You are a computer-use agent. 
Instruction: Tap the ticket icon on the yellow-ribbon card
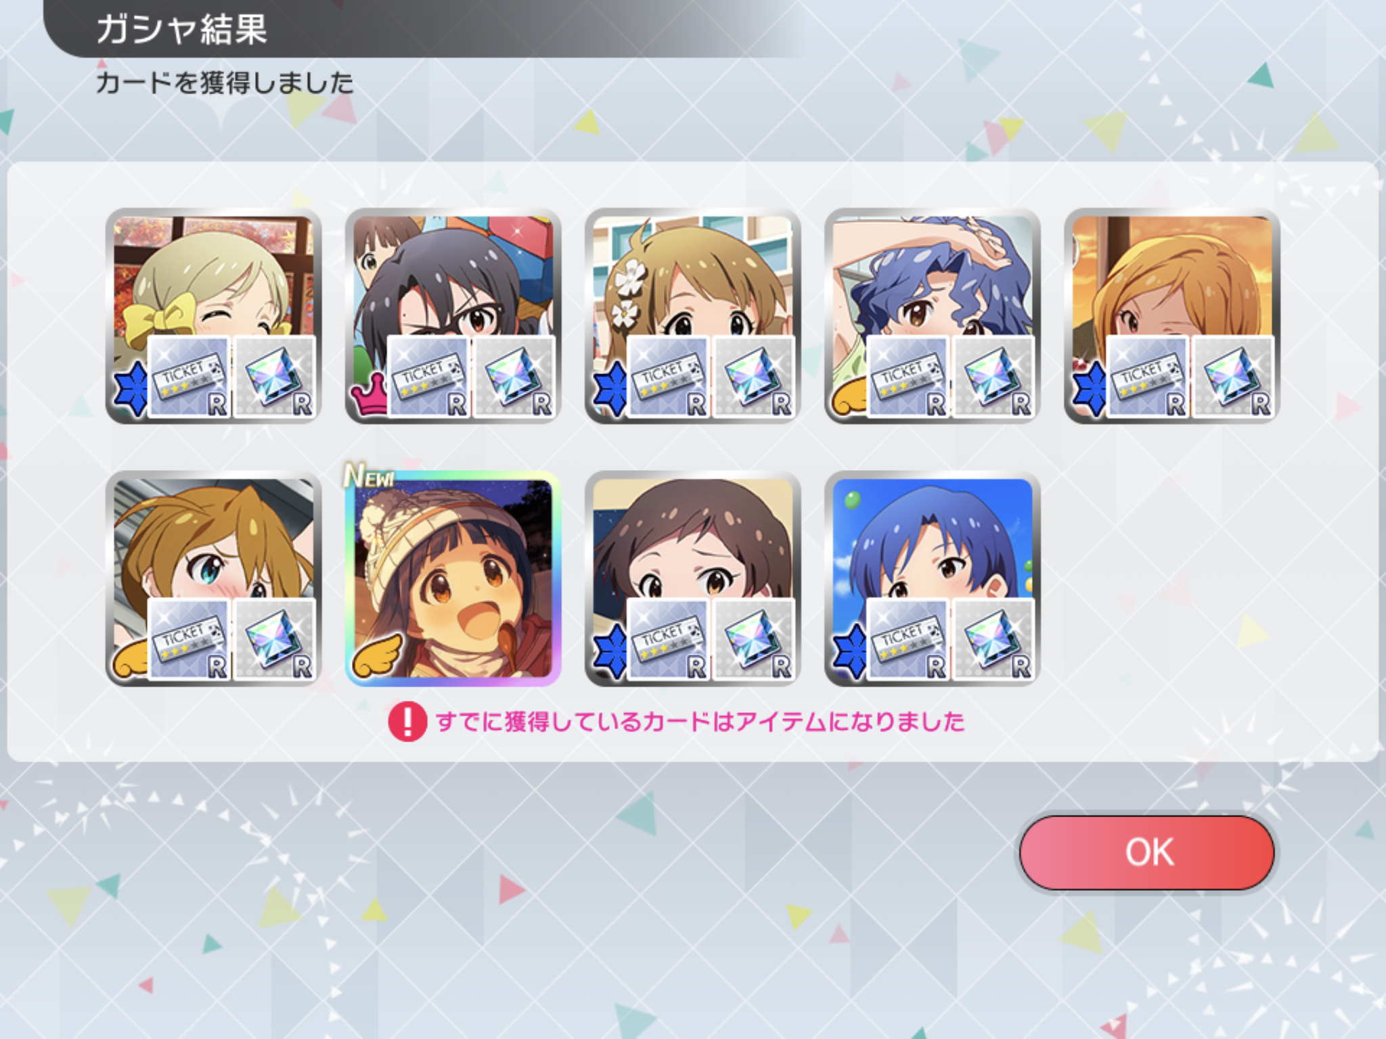[x=189, y=377]
